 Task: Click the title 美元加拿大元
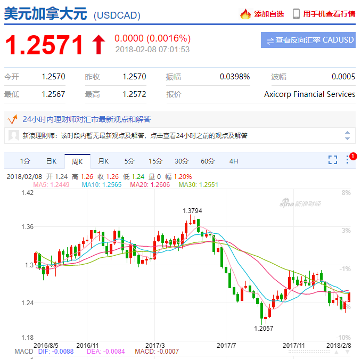[46, 14]
